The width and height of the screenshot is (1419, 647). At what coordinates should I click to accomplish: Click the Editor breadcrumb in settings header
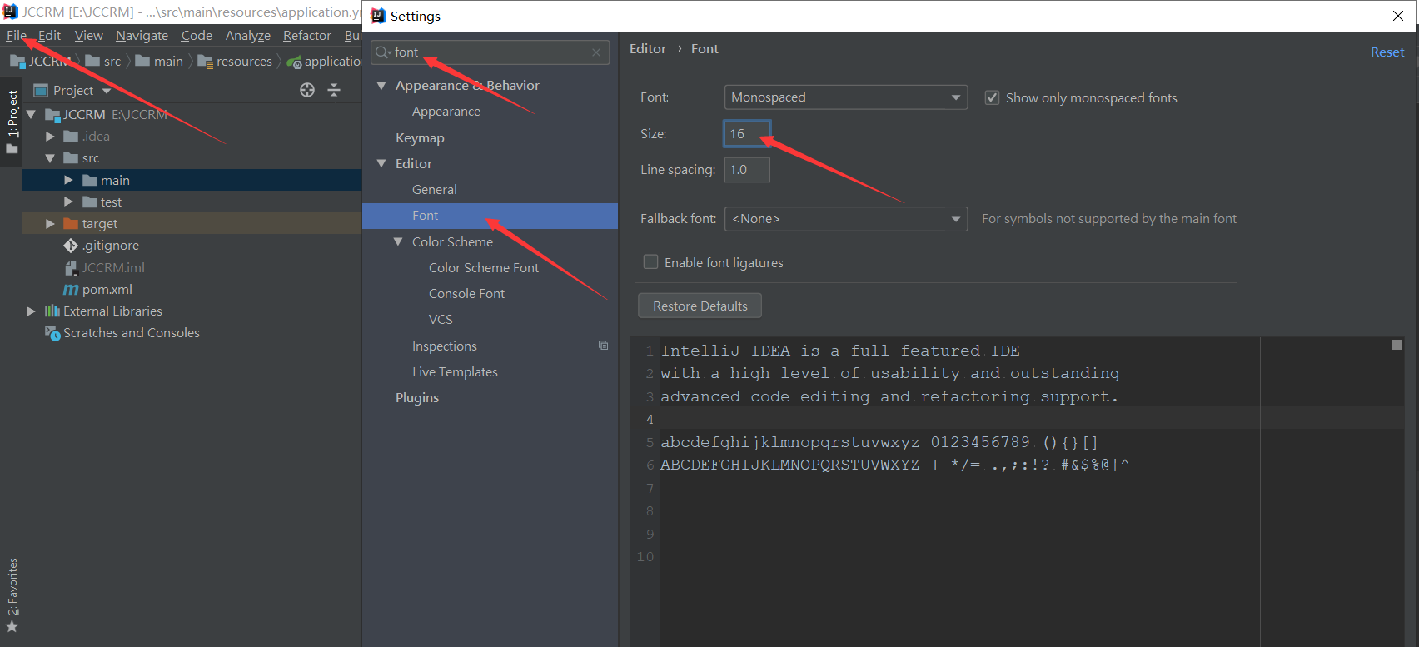pyautogui.click(x=647, y=49)
